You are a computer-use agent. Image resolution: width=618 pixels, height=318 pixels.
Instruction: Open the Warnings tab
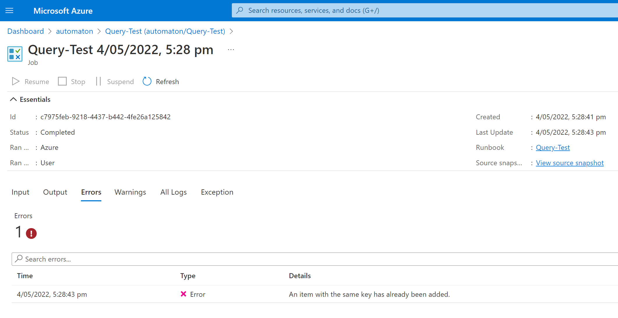[130, 192]
